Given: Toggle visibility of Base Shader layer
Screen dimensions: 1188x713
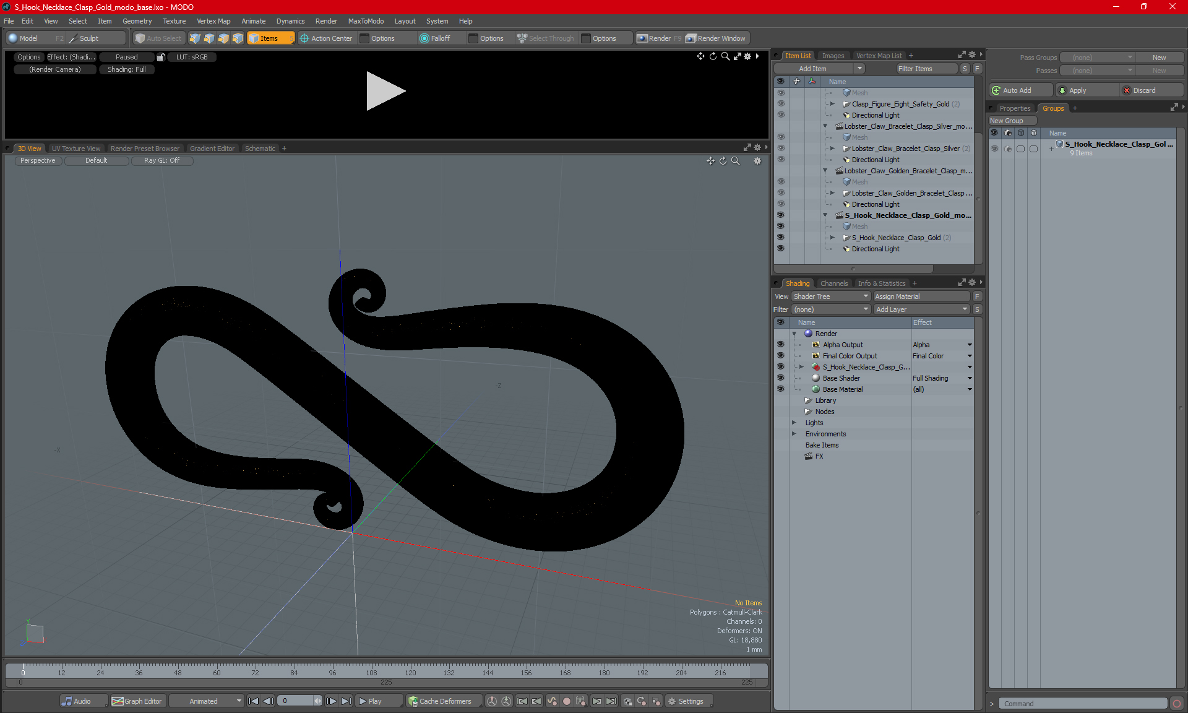Looking at the screenshot, I should coord(780,378).
